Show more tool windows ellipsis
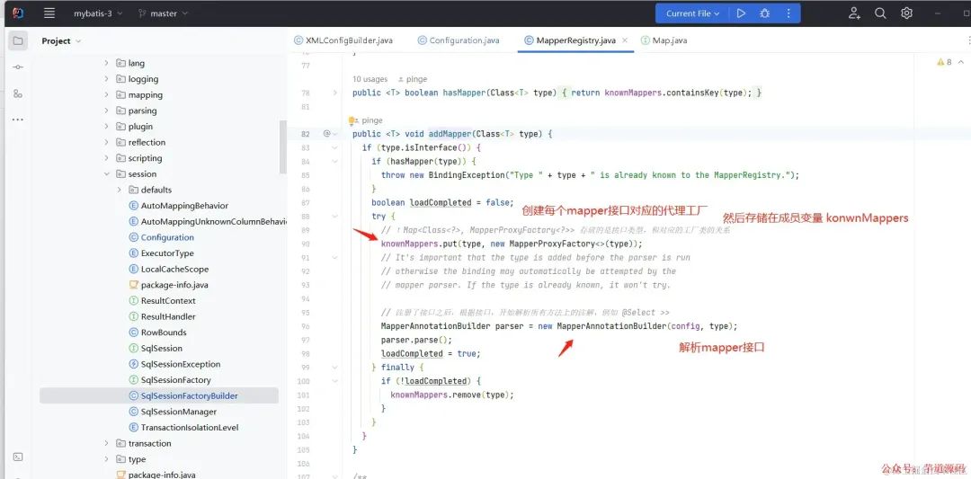Screen dimensions: 971x479 pos(18,120)
